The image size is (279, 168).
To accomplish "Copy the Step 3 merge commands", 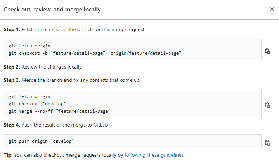I will (x=267, y=105).
